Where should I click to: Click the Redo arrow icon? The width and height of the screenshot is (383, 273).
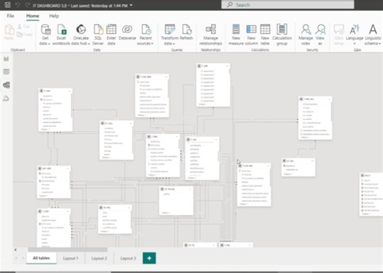point(27,5)
